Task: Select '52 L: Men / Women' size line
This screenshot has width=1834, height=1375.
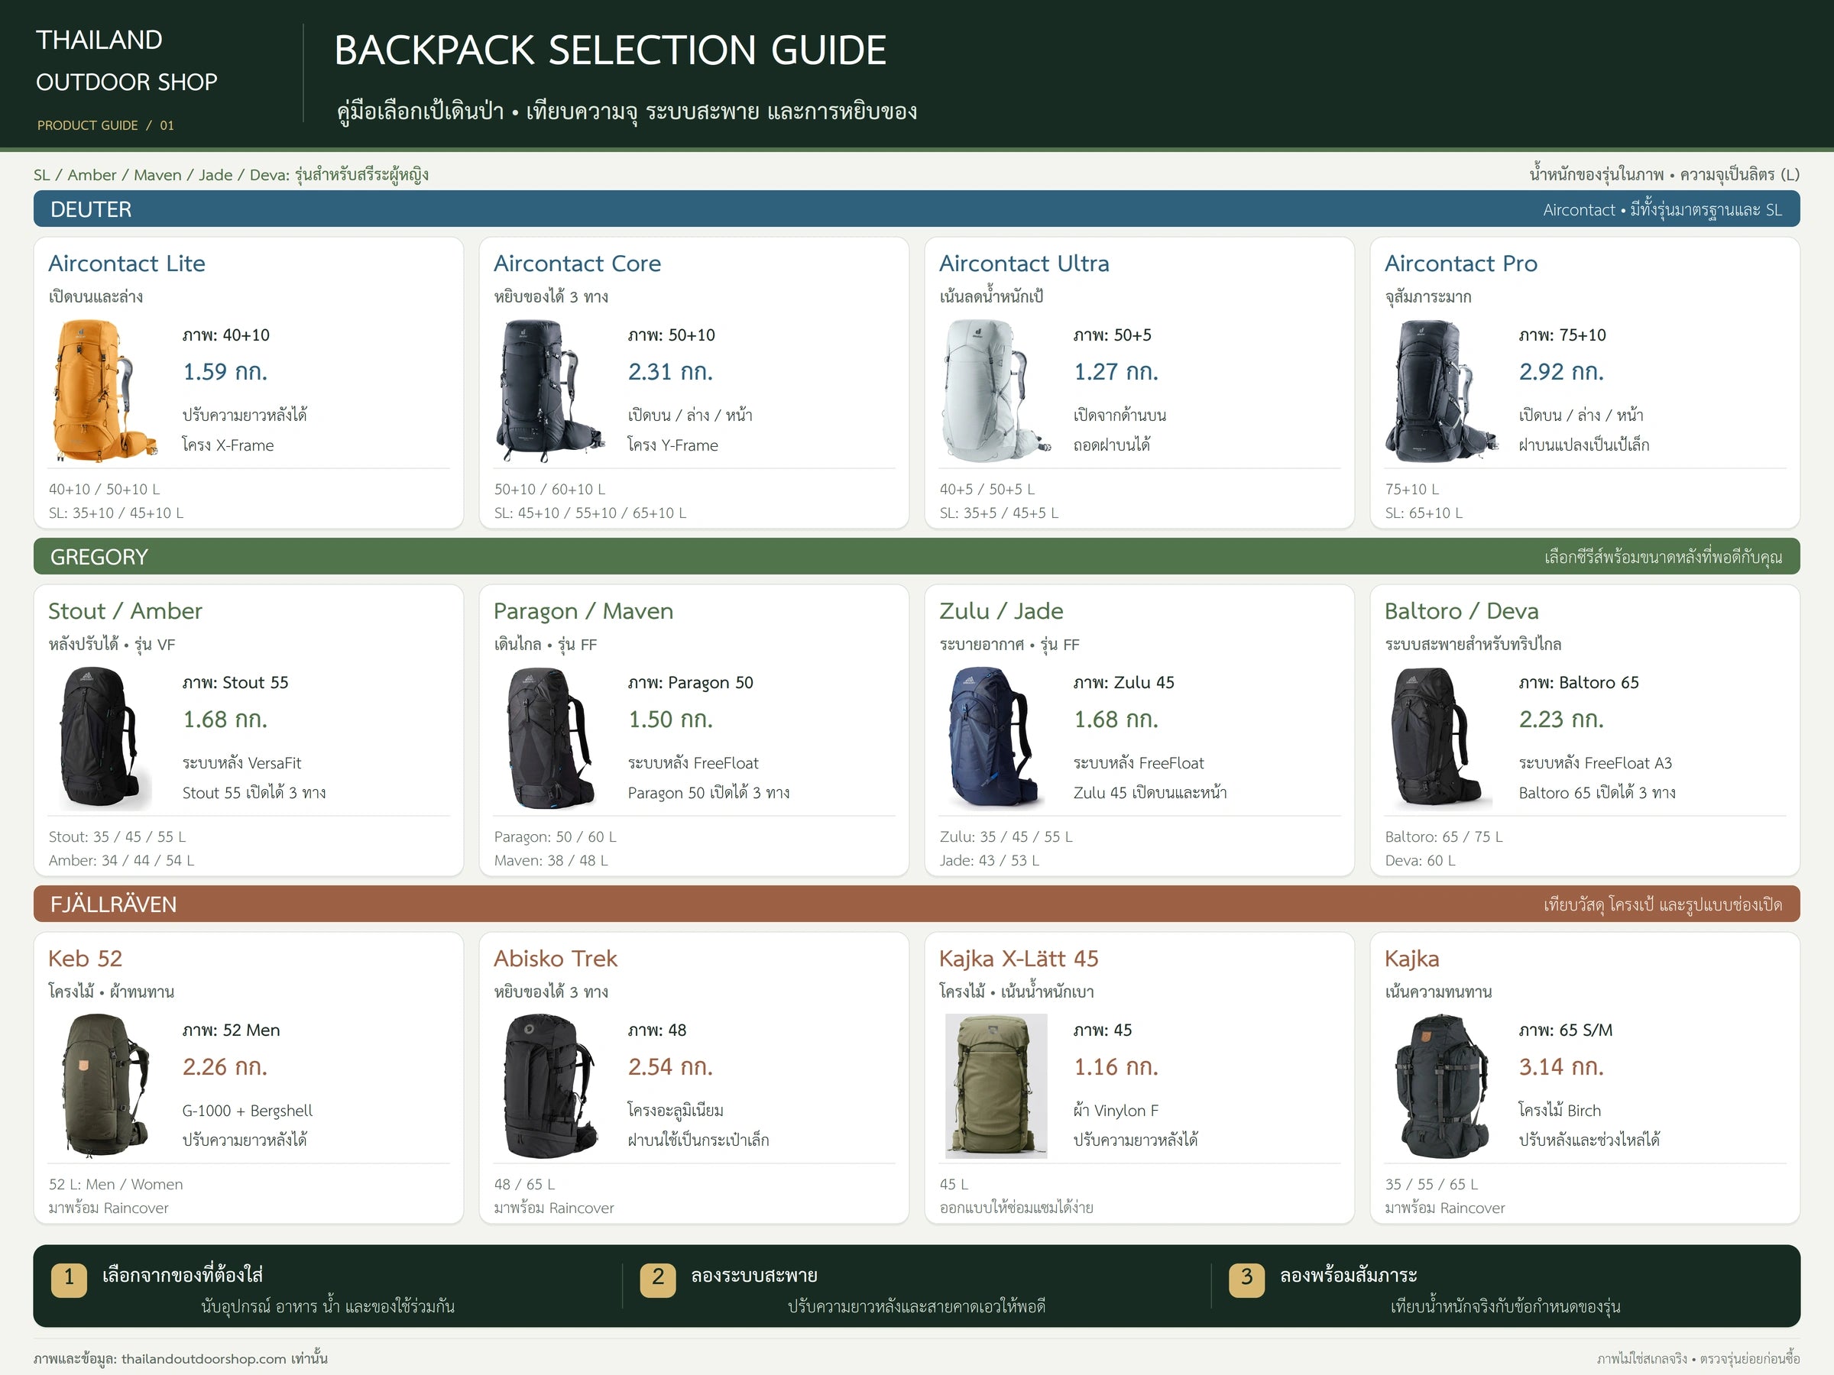Action: [x=116, y=1184]
